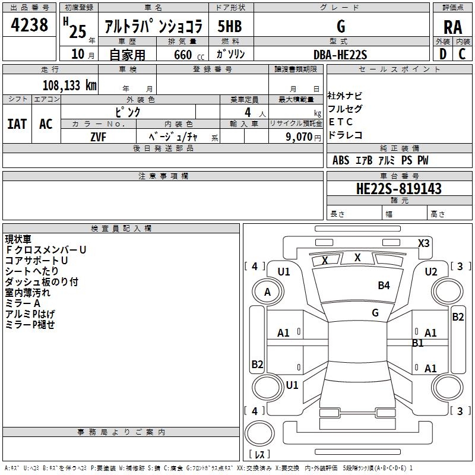
Task: Click the G windshield mark on diagram
Action: click(x=375, y=312)
